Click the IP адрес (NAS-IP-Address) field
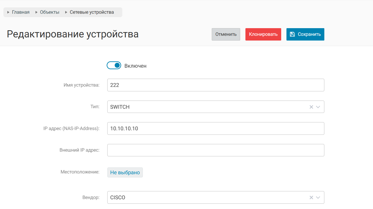373x209 pixels. [215, 128]
